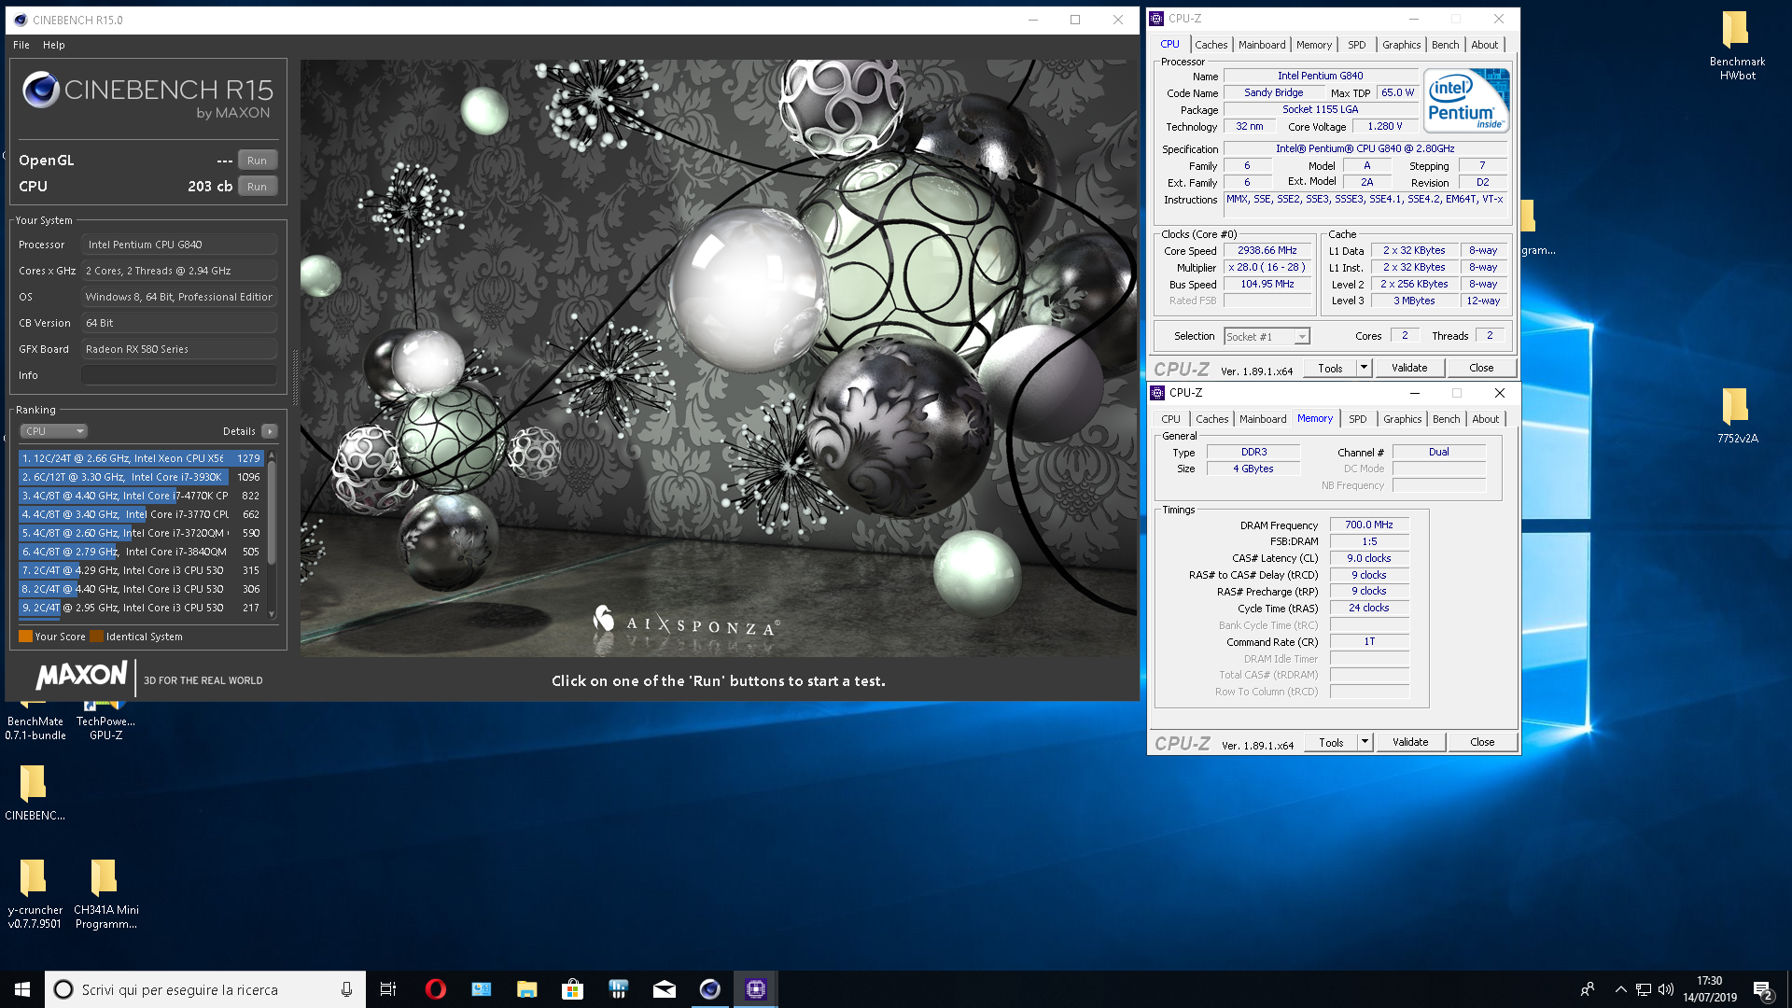
Task: Open Tools dropdown arrow in top CPU-Z window
Action: click(x=1364, y=369)
